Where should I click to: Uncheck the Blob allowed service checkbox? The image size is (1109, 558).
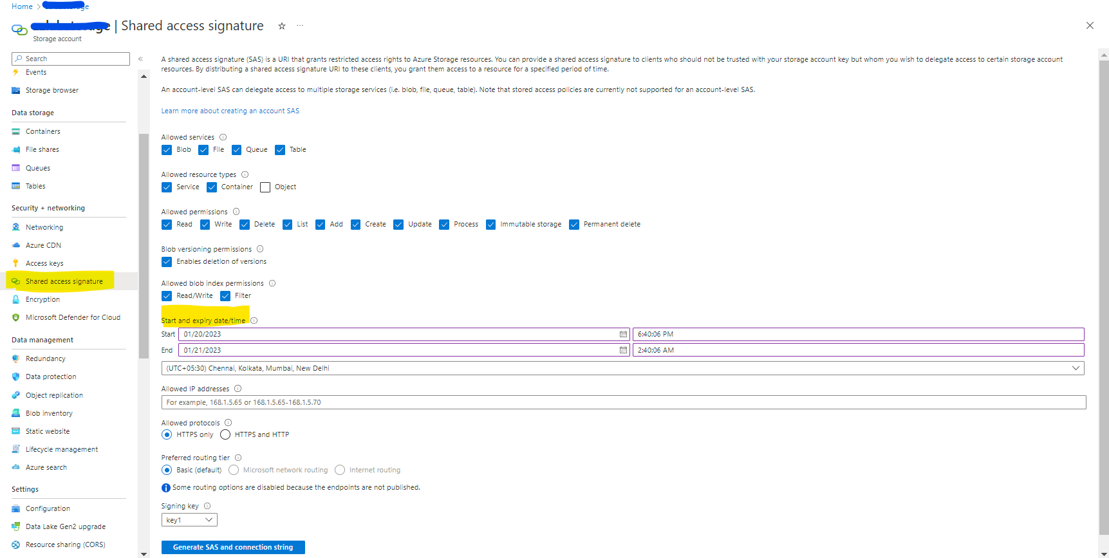[167, 150]
